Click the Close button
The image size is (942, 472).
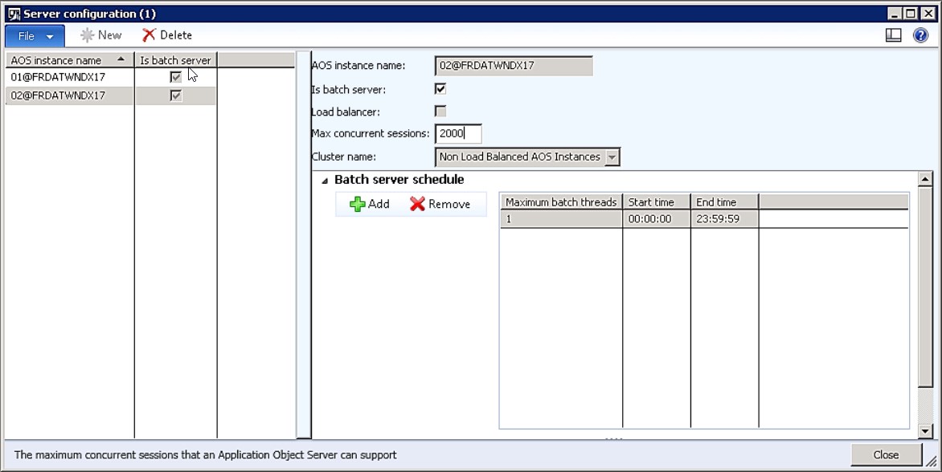coord(886,454)
